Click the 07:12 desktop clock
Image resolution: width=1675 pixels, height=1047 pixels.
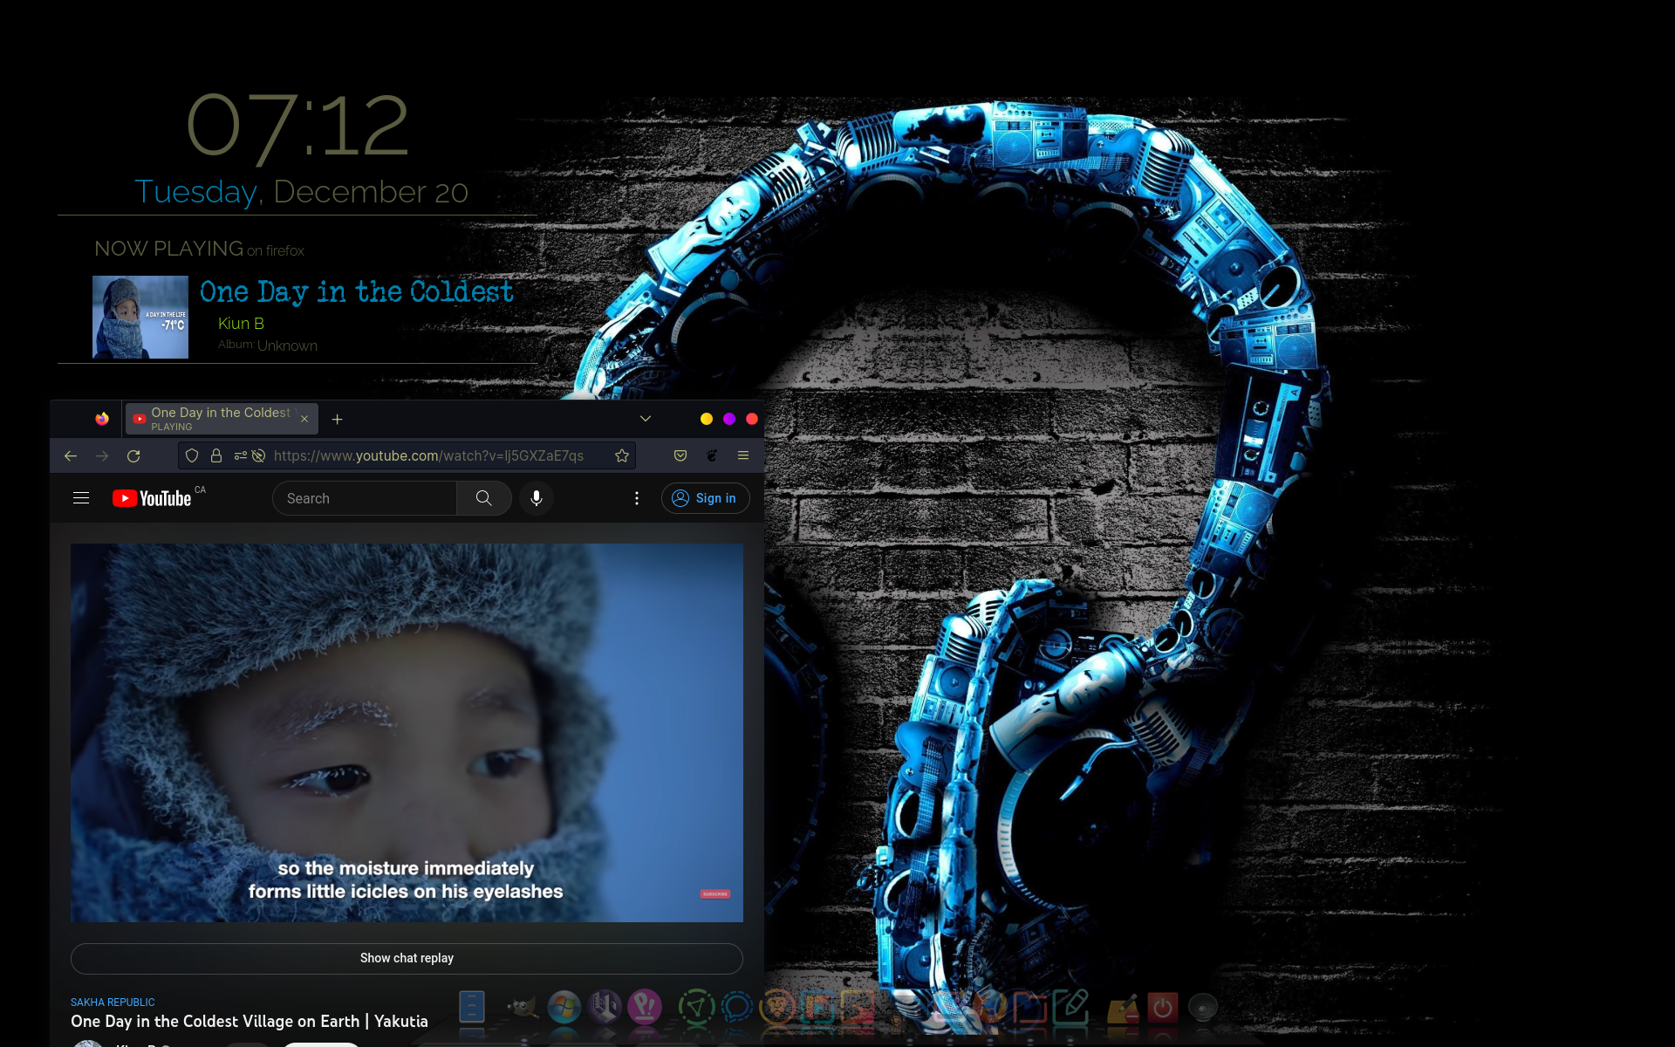(297, 127)
